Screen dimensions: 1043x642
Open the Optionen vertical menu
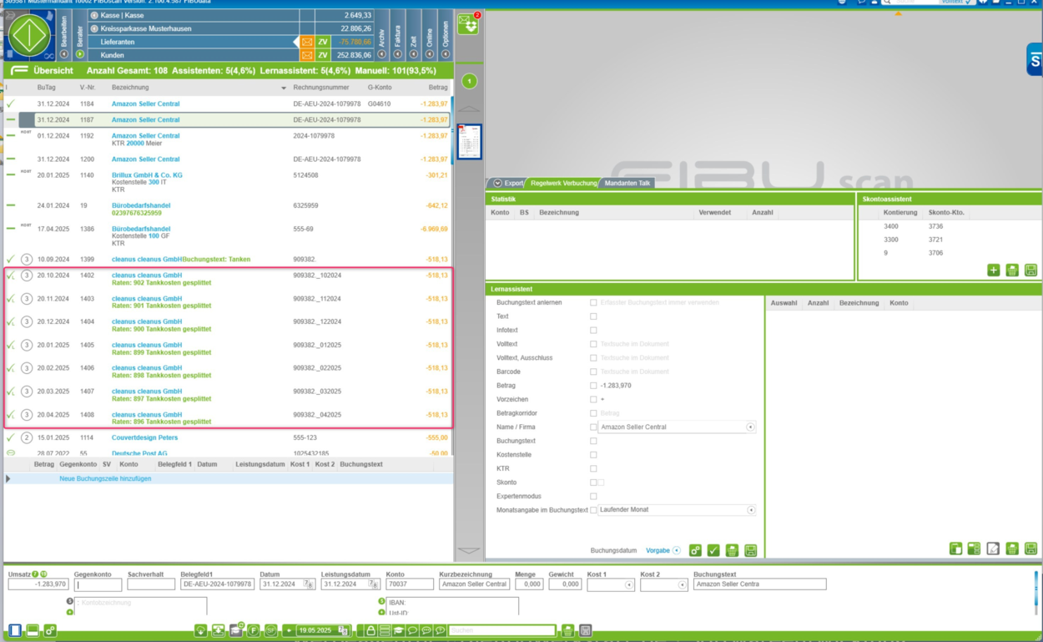click(446, 35)
